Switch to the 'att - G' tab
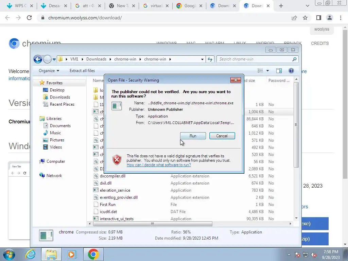 (88, 6)
